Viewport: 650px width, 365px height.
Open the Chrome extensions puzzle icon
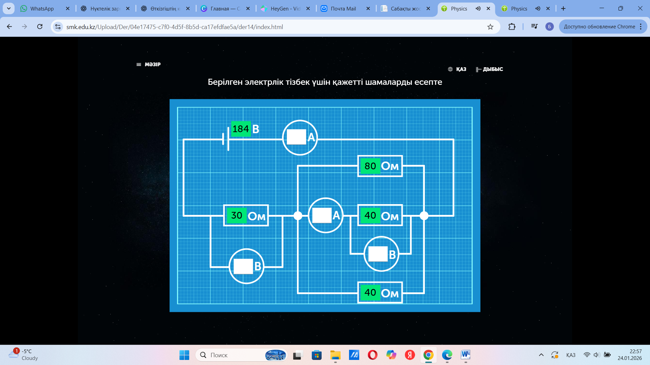click(512, 27)
